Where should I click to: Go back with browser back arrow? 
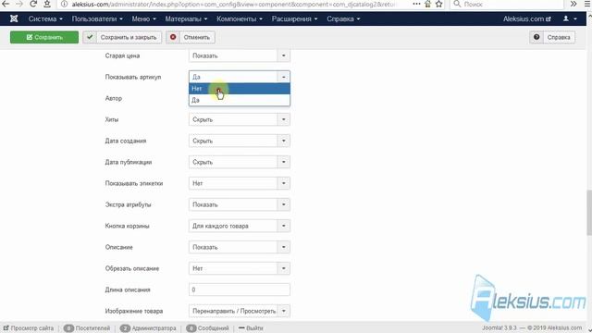click(x=6, y=4)
